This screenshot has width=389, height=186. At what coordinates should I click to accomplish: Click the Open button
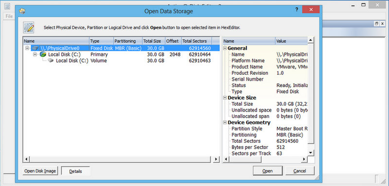267,171
